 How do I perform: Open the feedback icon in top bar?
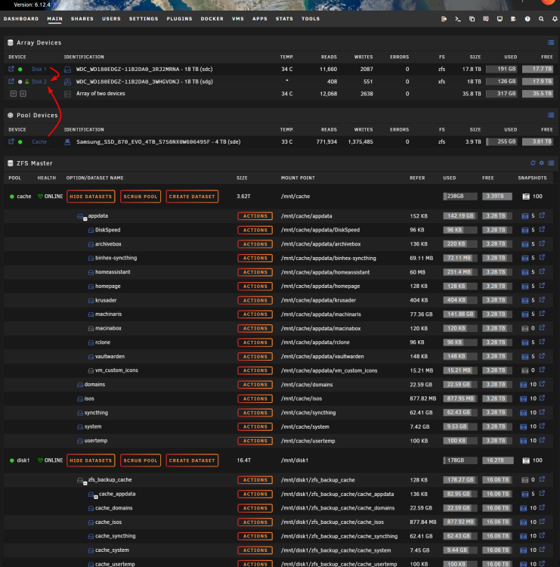[x=486, y=19]
